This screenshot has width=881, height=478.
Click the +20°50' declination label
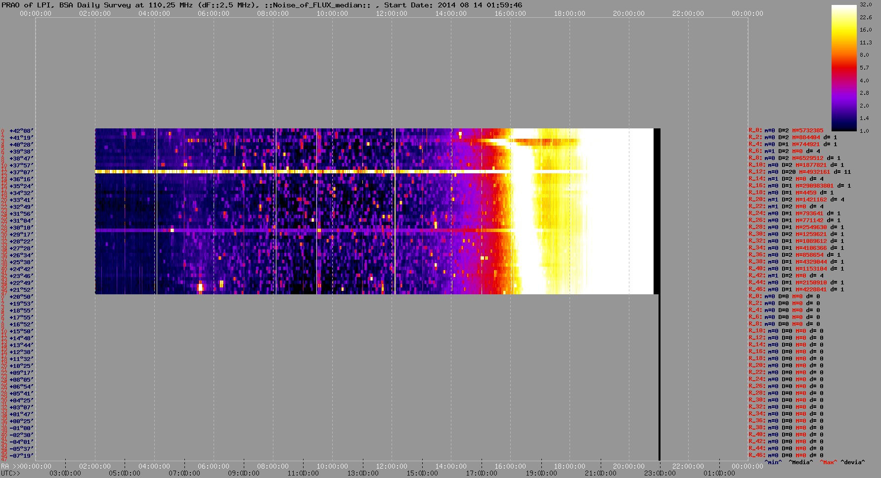[x=21, y=297]
